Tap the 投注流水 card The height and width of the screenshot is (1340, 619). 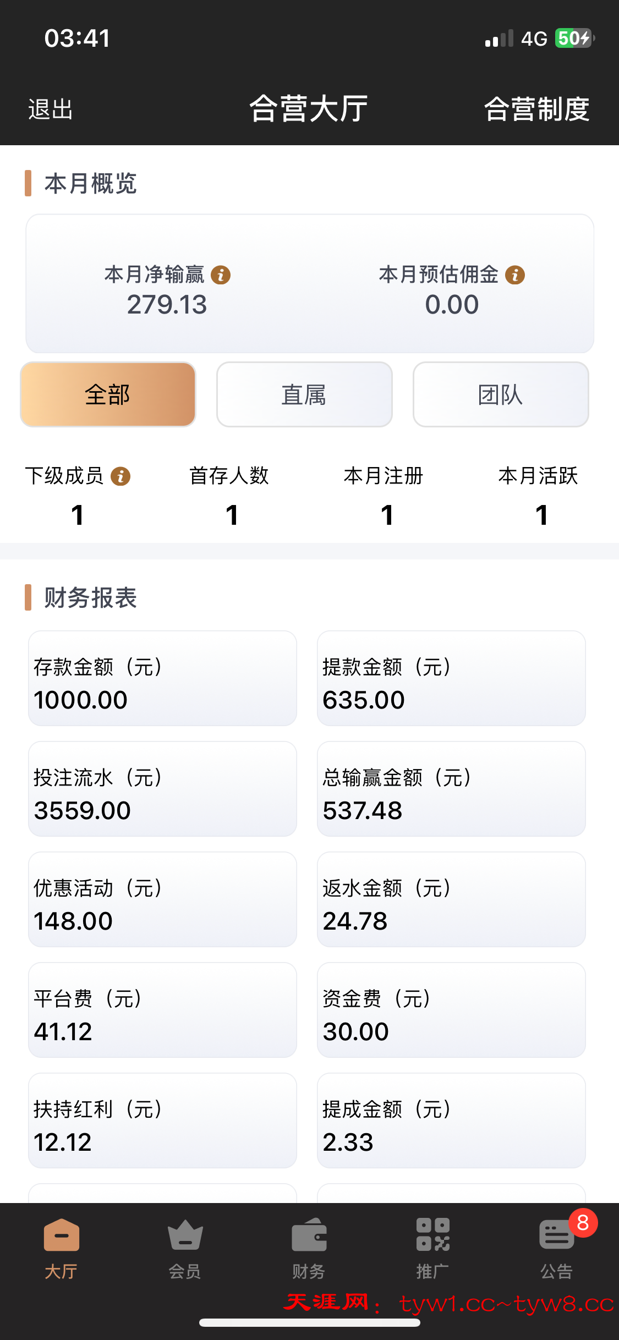pos(162,789)
